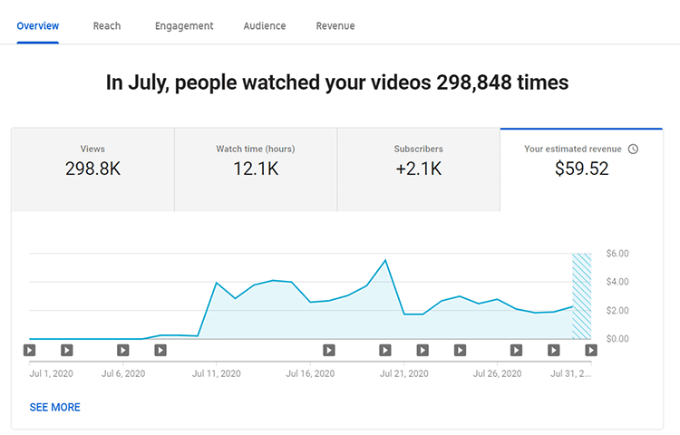The height and width of the screenshot is (435, 680).
Task: Open the Engagement tab
Action: pyautogui.click(x=184, y=26)
